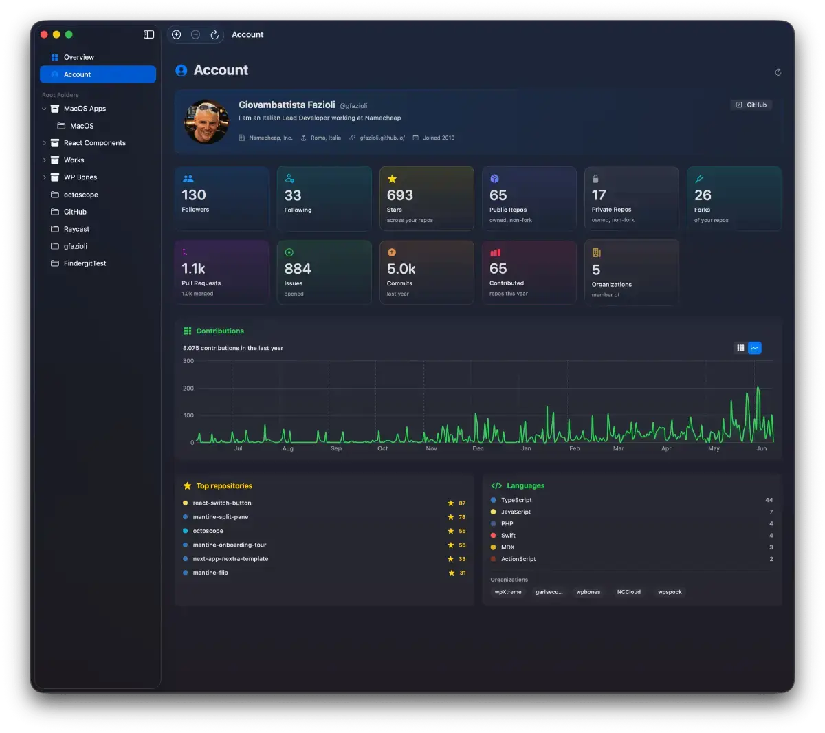Image resolution: width=825 pixels, height=733 pixels.
Task: Click the Contributed bar-chart icon
Action: tap(495, 252)
